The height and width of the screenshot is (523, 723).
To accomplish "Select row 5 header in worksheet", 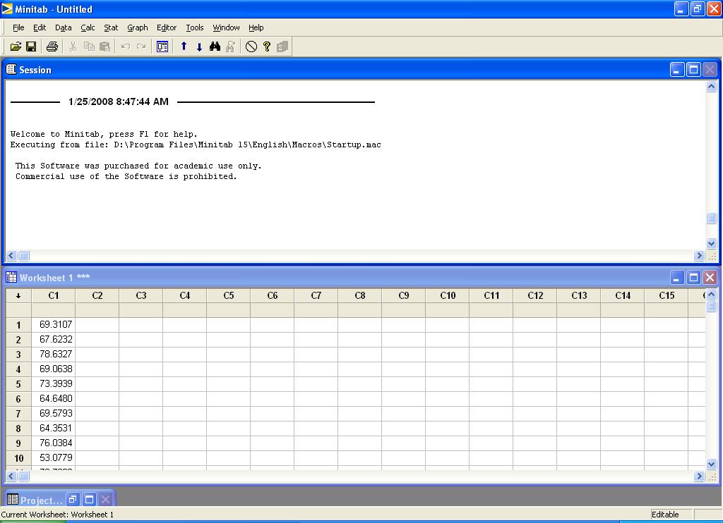I will pos(18,384).
